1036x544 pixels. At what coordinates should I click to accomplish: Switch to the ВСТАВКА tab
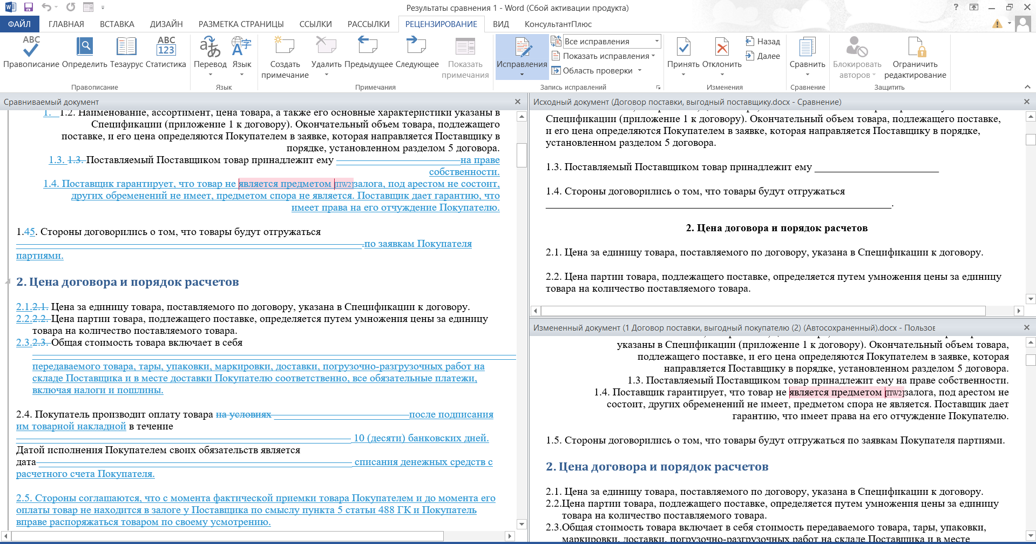[117, 24]
